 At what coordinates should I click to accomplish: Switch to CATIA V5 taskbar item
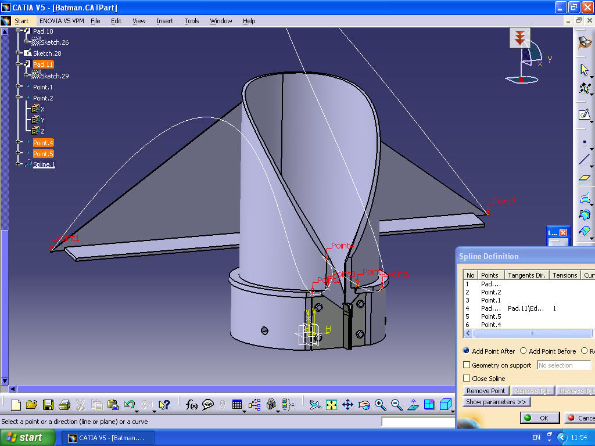(x=107, y=438)
